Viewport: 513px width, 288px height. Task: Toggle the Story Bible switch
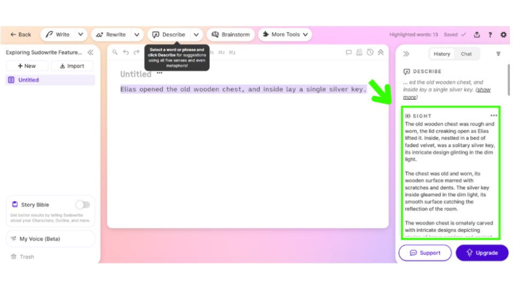point(83,205)
